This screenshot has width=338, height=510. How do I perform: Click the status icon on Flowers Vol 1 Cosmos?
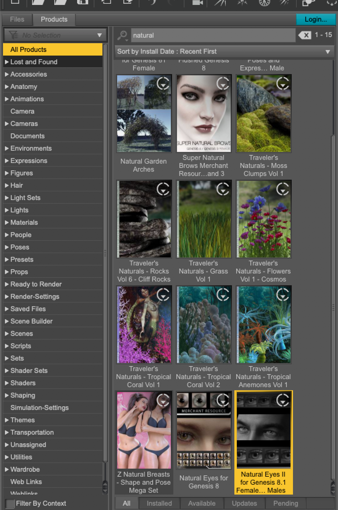(x=282, y=189)
